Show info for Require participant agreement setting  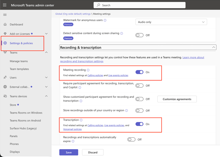(80, 88)
